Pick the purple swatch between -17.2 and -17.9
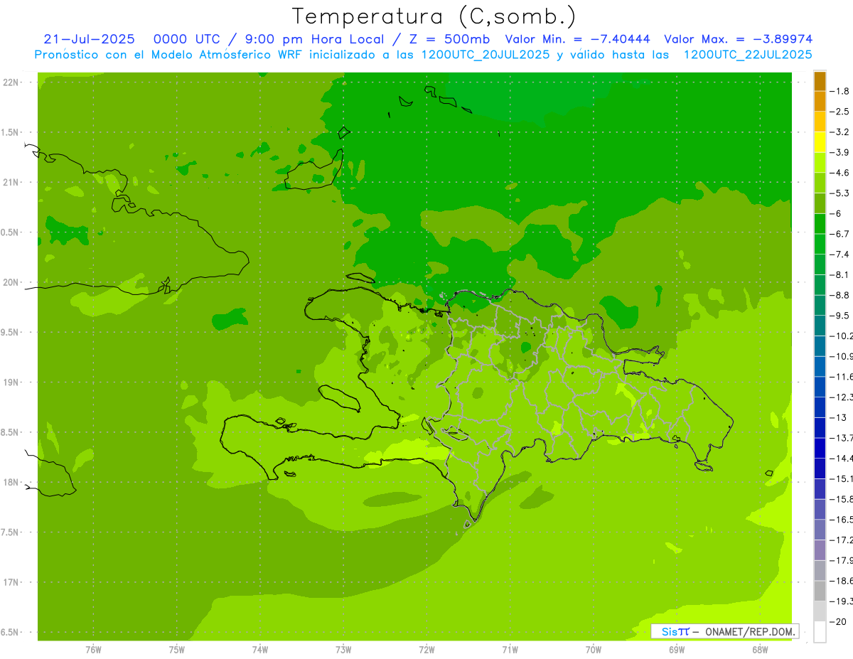The height and width of the screenshot is (659, 853). pyautogui.click(x=820, y=550)
